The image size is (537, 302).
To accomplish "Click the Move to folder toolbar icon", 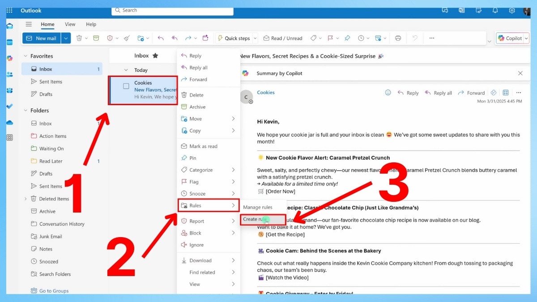I will [141, 38].
